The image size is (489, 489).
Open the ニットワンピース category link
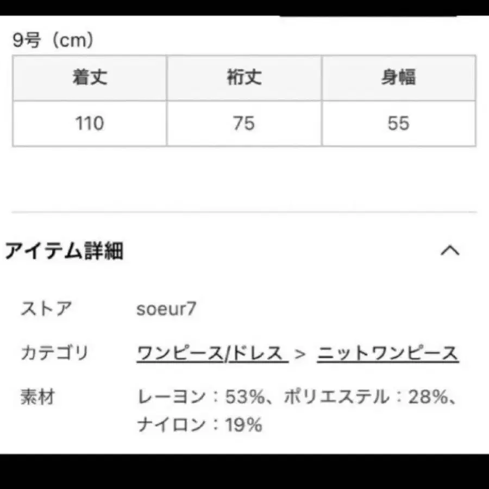(x=388, y=352)
